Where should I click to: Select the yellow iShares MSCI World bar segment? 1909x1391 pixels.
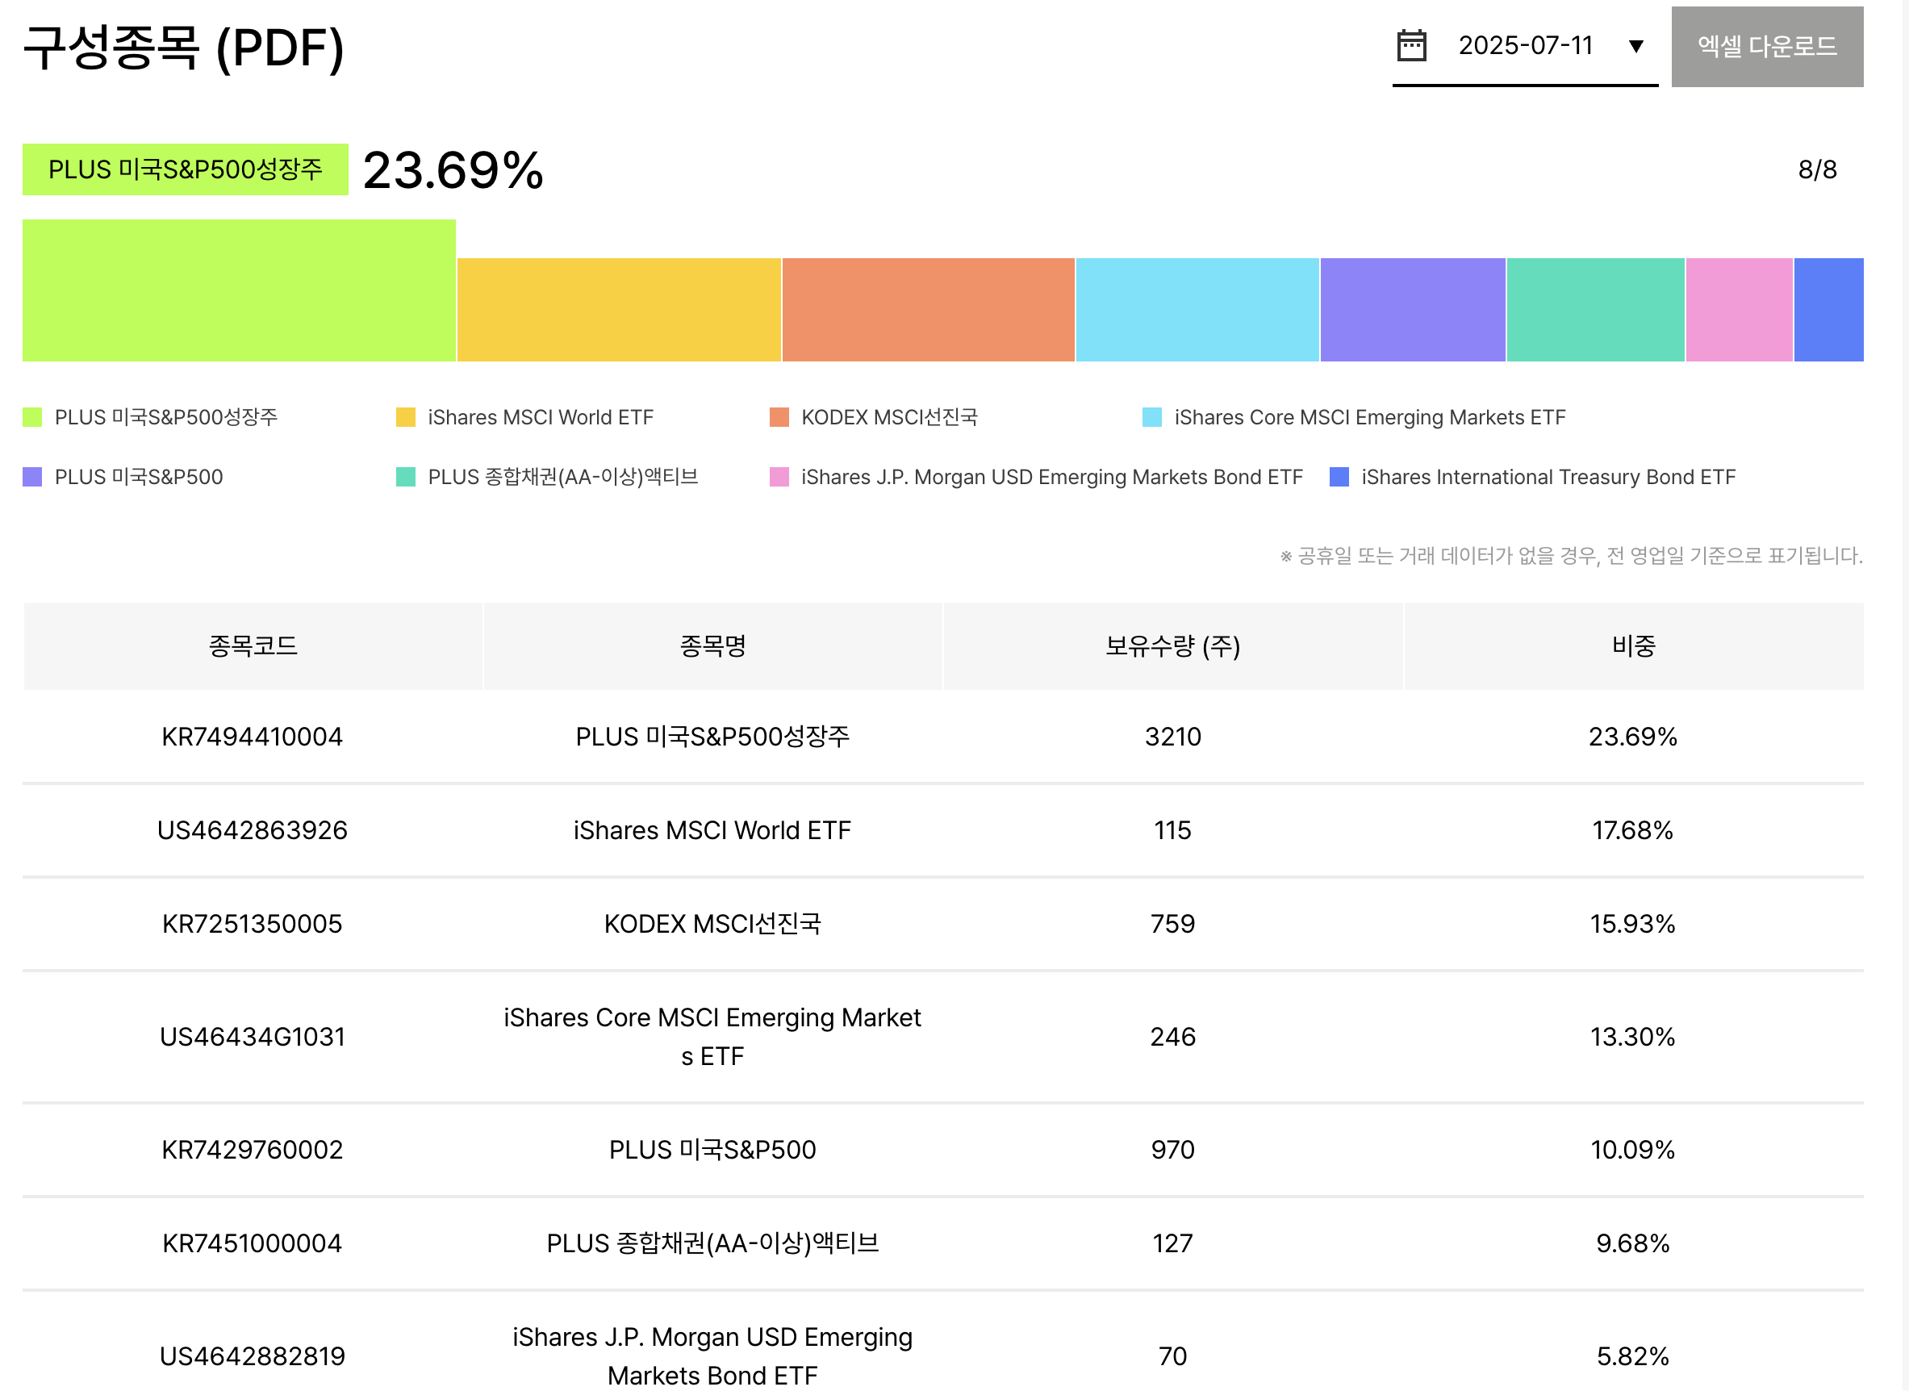(618, 310)
